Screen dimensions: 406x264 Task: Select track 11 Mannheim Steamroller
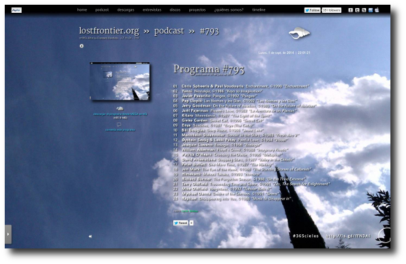pos(236,135)
